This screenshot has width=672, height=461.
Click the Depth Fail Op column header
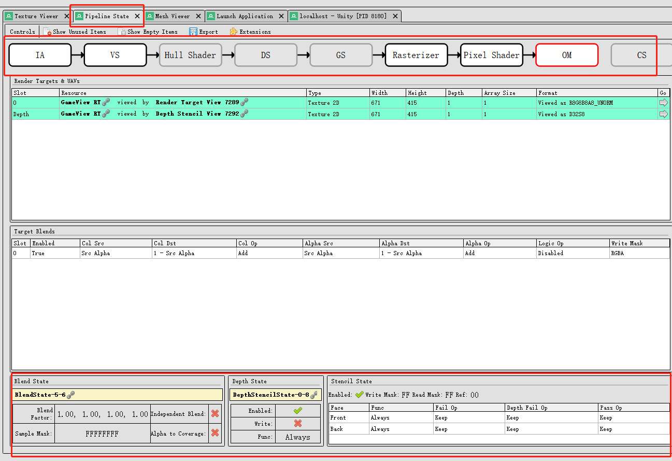551,408
